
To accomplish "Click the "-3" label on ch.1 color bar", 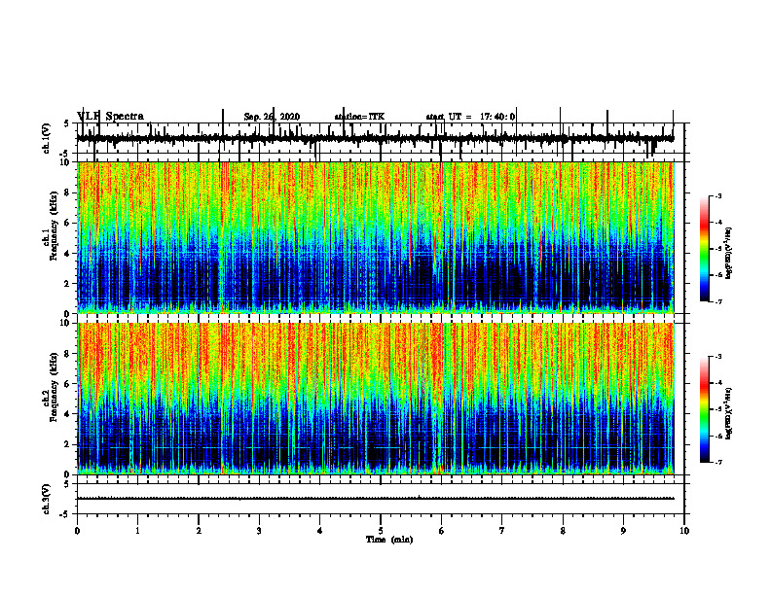I will coord(718,195).
